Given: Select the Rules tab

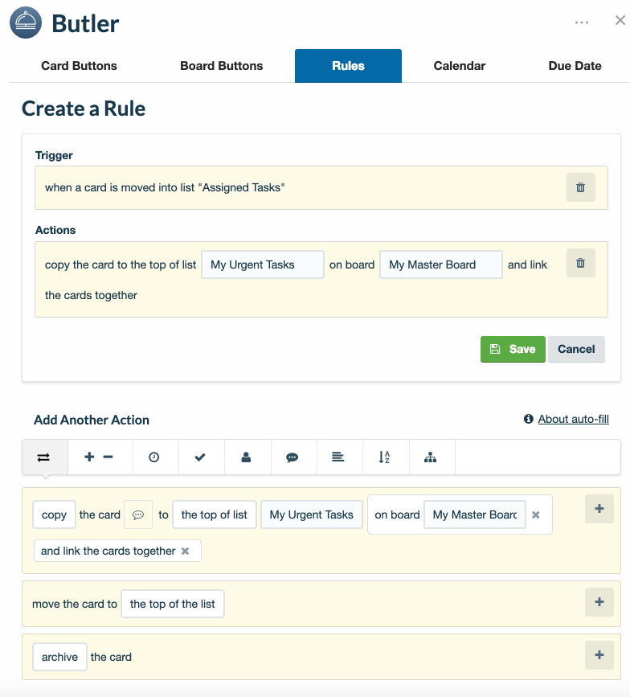Looking at the screenshot, I should pyautogui.click(x=348, y=66).
